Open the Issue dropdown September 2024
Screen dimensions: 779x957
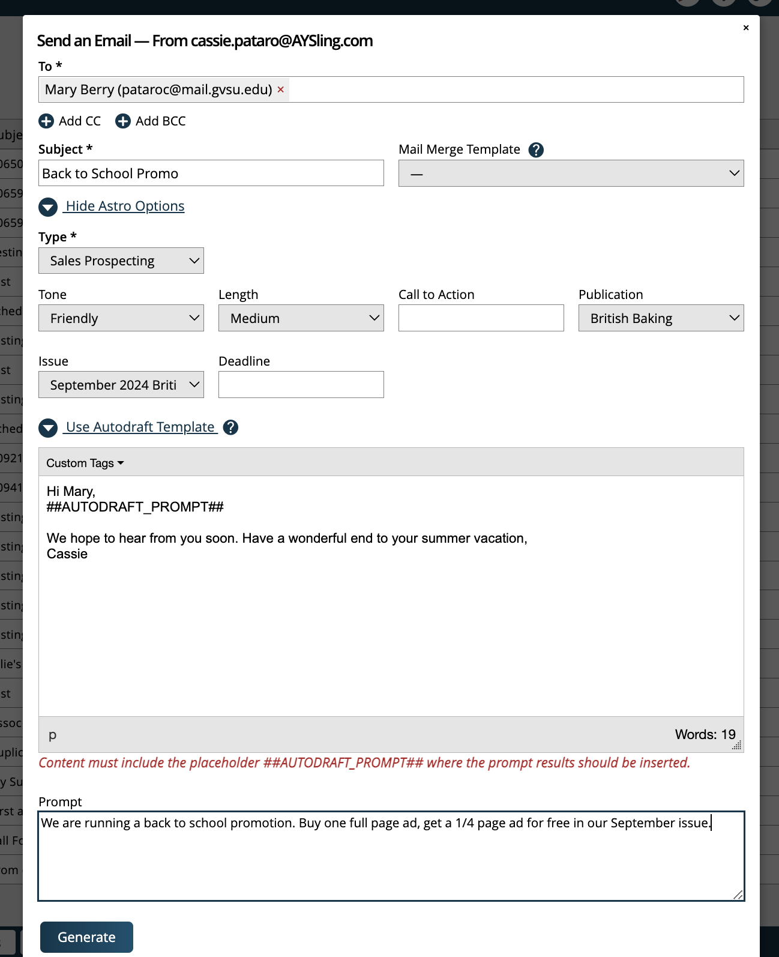pyautogui.click(x=121, y=385)
